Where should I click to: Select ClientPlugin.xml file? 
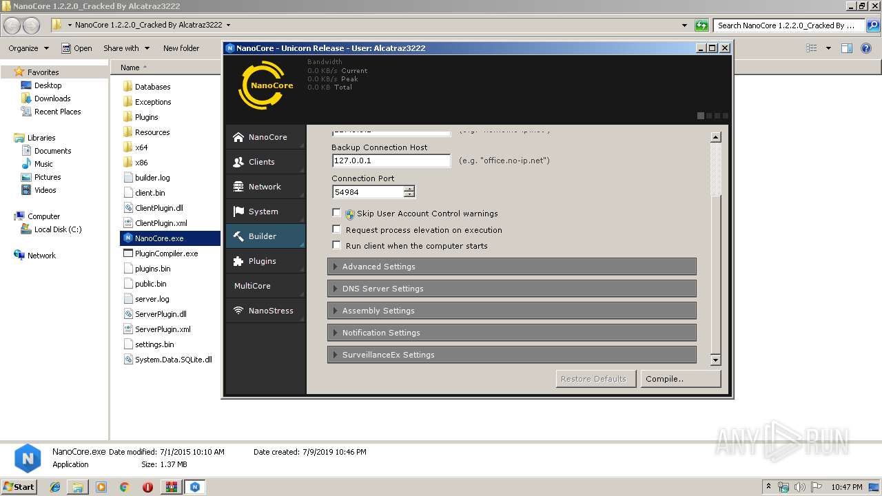(161, 223)
